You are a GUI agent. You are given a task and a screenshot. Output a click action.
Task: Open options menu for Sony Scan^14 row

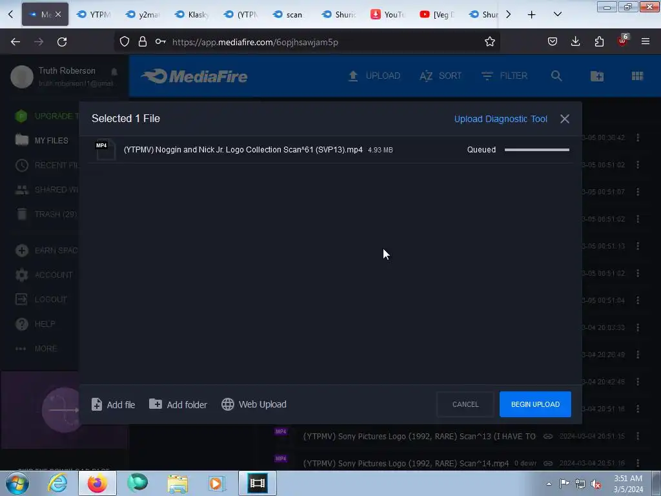click(638, 463)
